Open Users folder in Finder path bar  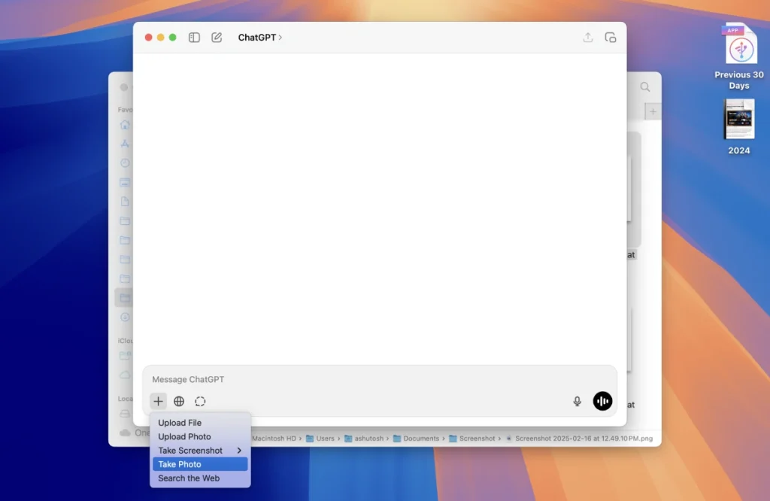coord(320,438)
